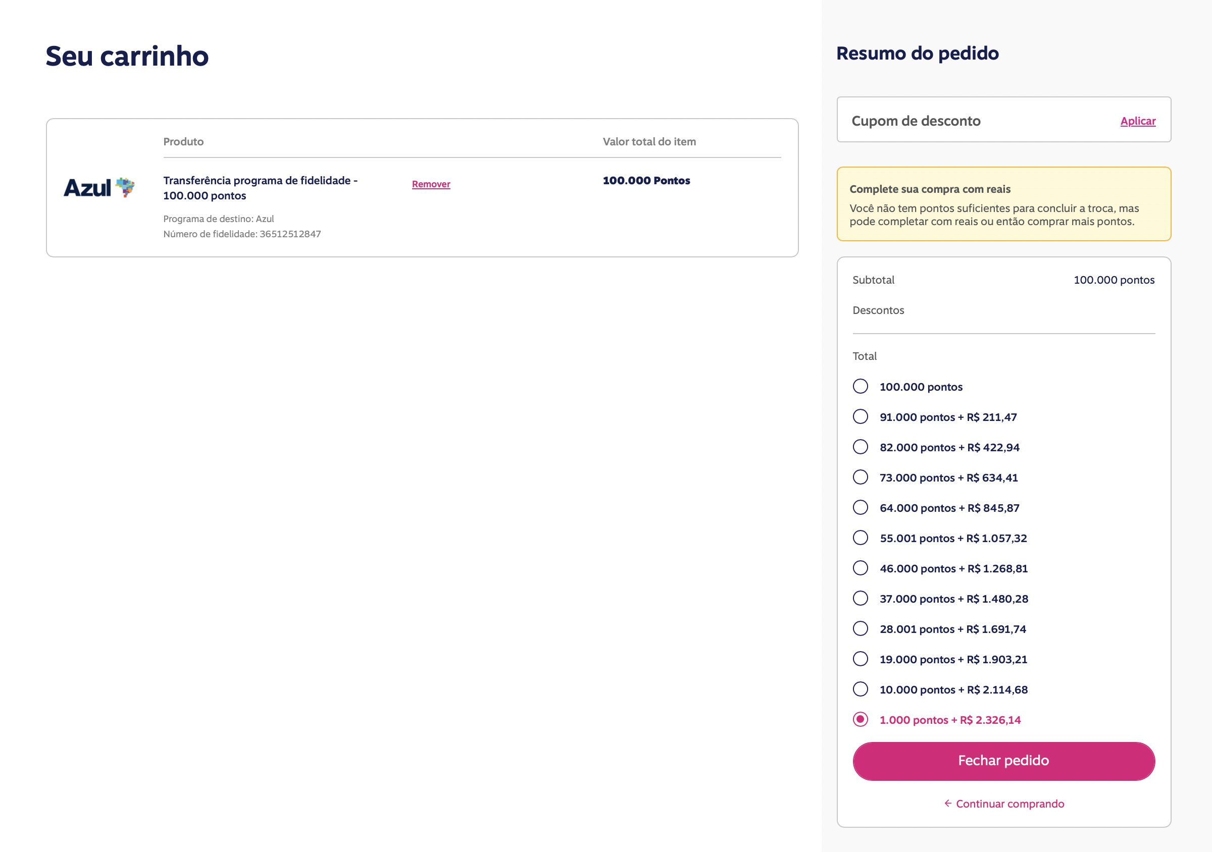Focus the Cupom de desconto field
Screen dimensions: 1212x852
point(977,120)
